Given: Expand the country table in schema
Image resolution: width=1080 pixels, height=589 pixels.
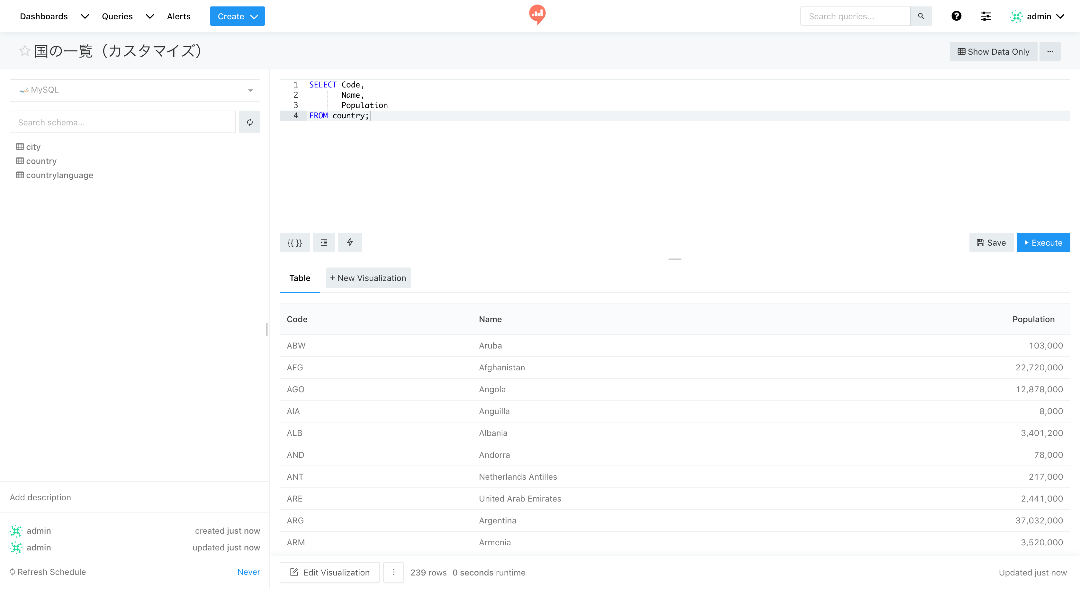Looking at the screenshot, I should coord(41,161).
